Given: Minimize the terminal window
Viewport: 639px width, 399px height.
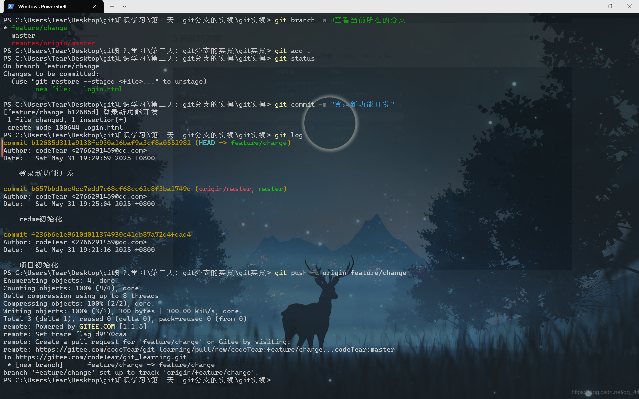Looking at the screenshot, I should [x=591, y=6].
